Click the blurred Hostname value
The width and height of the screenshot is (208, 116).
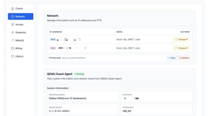click(x=131, y=98)
